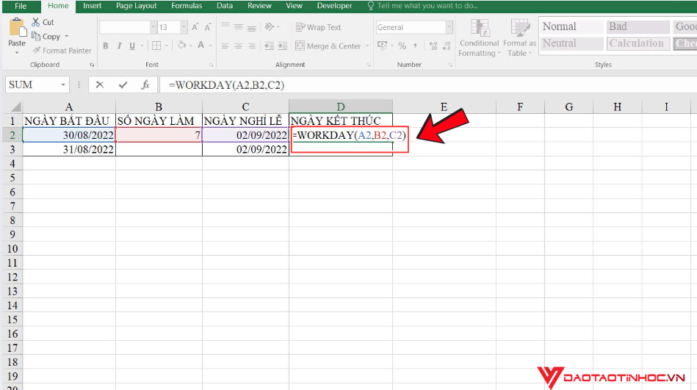Expand the Merge & Center dropdown arrow
The height and width of the screenshot is (390, 697).
pos(367,46)
